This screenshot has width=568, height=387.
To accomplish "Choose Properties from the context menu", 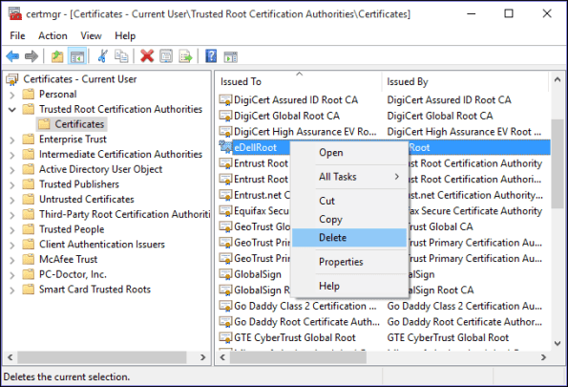I will 349,262.
